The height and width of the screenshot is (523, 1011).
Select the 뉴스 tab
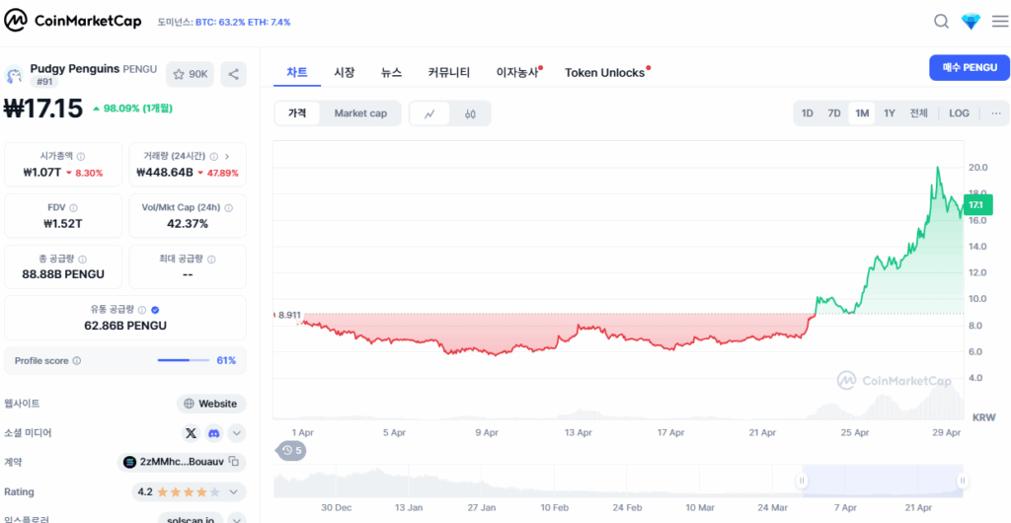tap(391, 73)
